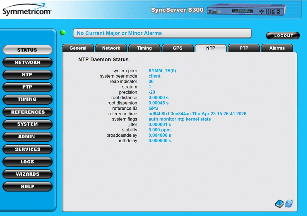The image size is (307, 216).
Task: Open the NETWORK sidebar menu
Action: tap(27, 62)
